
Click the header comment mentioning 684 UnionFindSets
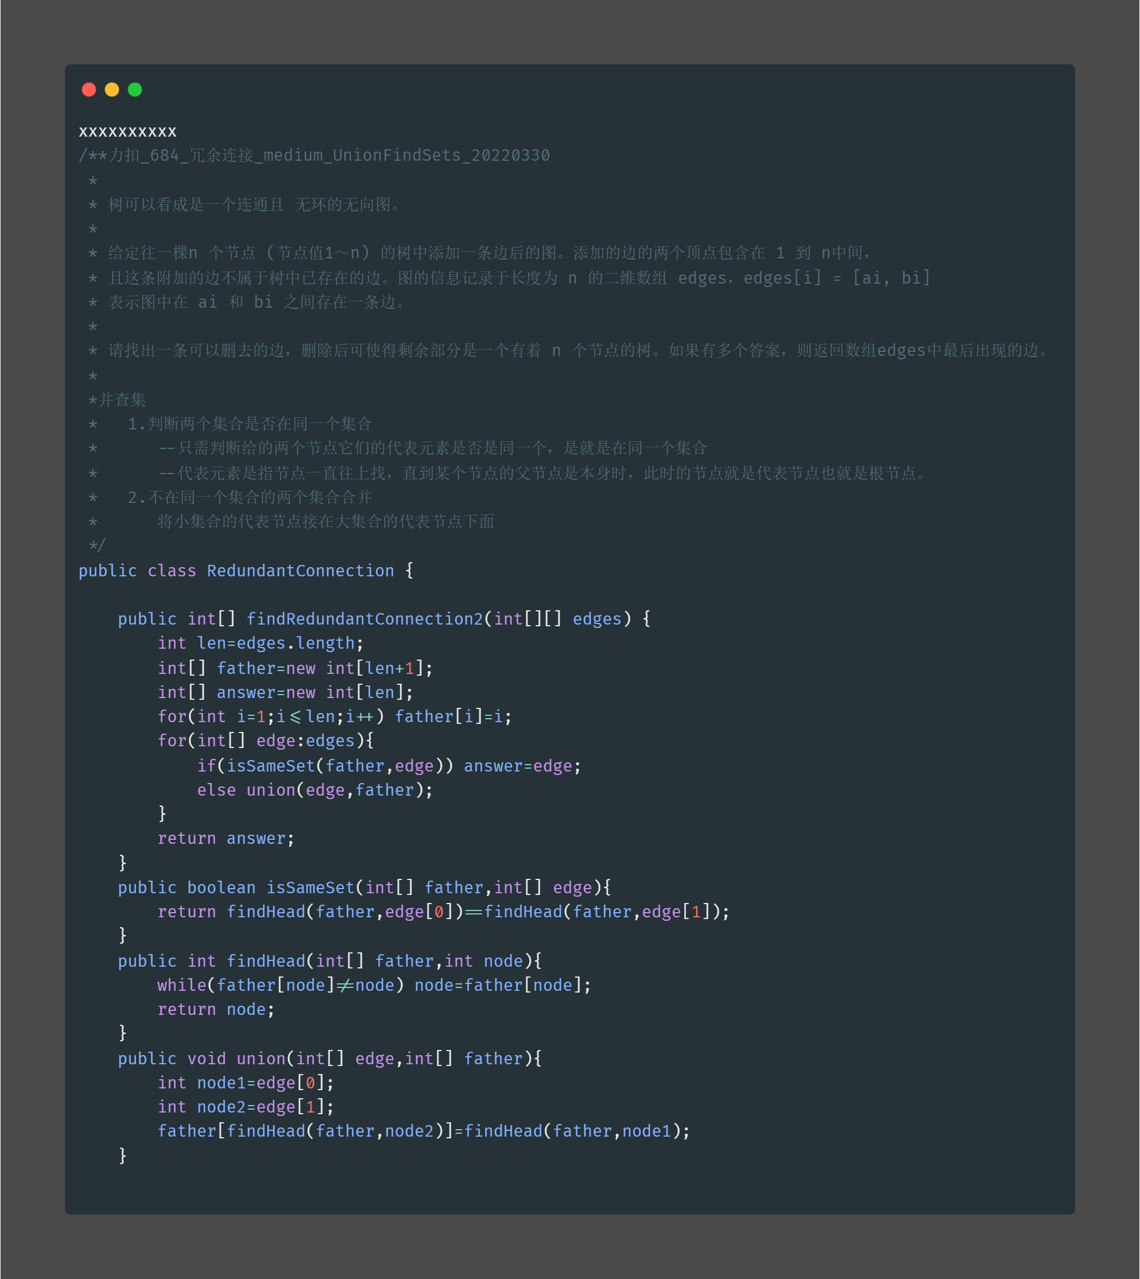click(x=315, y=156)
